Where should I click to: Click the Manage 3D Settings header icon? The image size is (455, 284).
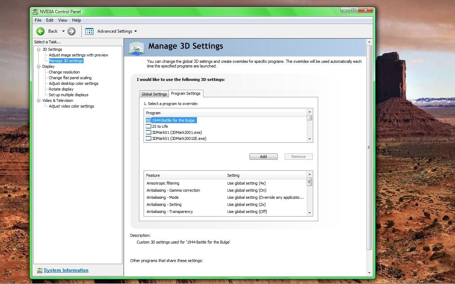coord(136,48)
